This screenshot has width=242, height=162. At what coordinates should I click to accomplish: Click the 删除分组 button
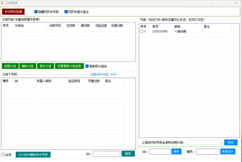coord(28,66)
